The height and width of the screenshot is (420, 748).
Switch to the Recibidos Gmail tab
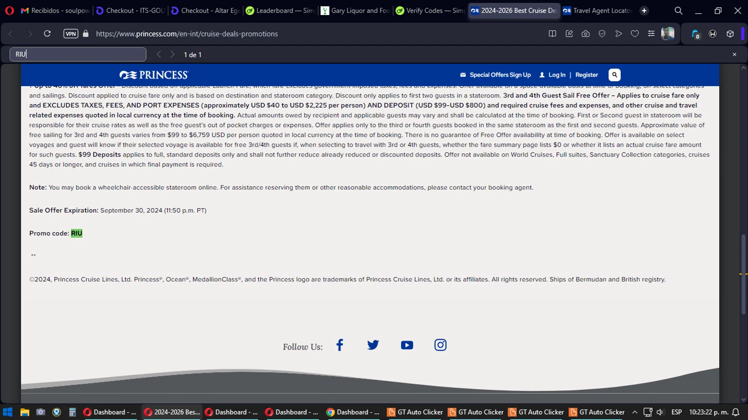(x=55, y=10)
